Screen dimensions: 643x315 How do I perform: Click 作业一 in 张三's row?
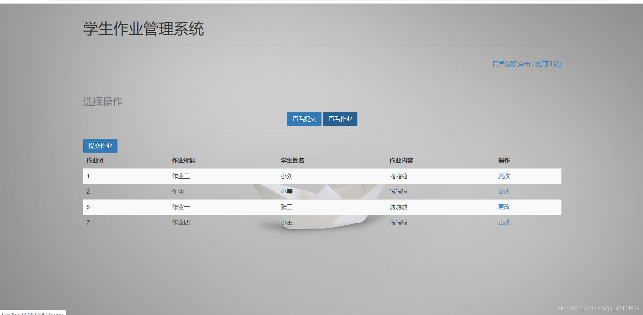click(181, 207)
